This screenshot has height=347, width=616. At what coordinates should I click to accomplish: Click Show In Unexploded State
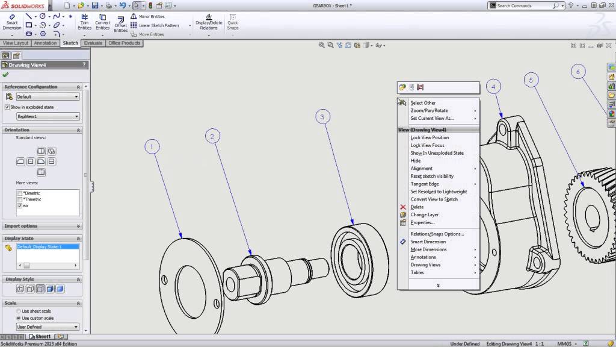tap(438, 153)
